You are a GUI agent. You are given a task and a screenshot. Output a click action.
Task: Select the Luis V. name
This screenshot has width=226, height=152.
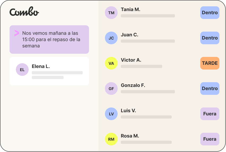click(128, 111)
